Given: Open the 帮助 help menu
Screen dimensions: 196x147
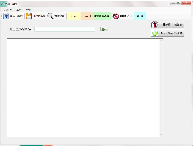Looking at the screenshot, I should [x=28, y=10].
